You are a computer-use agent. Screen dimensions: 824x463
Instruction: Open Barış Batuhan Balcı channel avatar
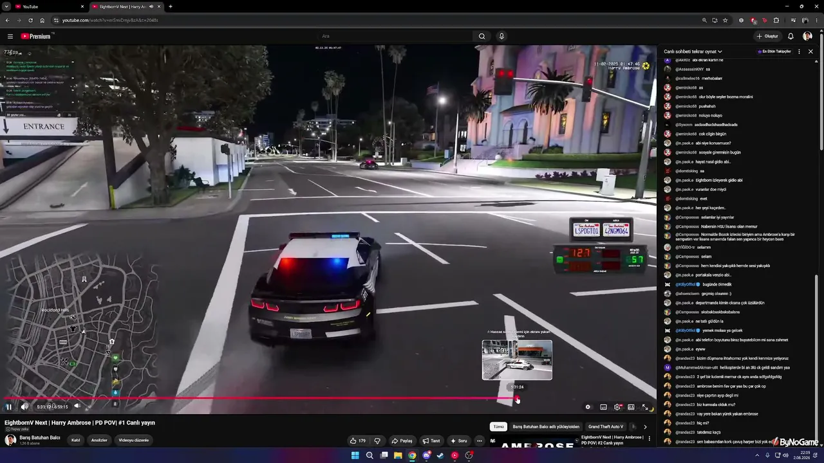click(x=10, y=440)
